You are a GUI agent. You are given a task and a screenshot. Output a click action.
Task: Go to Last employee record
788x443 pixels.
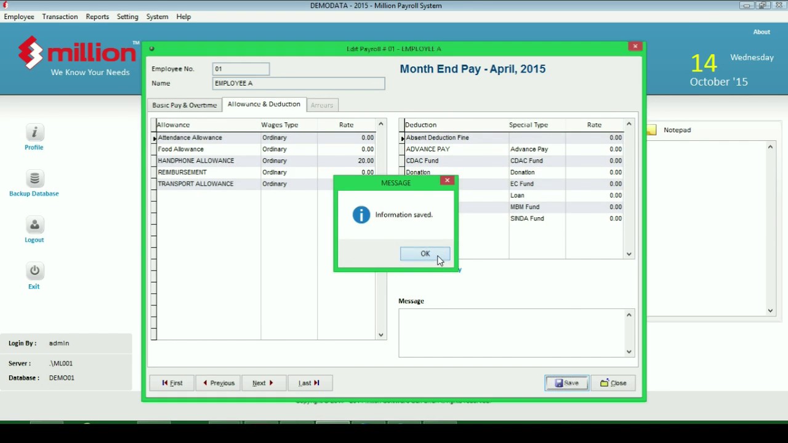pyautogui.click(x=310, y=383)
